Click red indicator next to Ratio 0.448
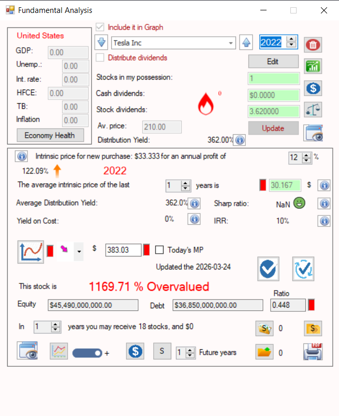This screenshot has width=339, height=416. pos(312,305)
